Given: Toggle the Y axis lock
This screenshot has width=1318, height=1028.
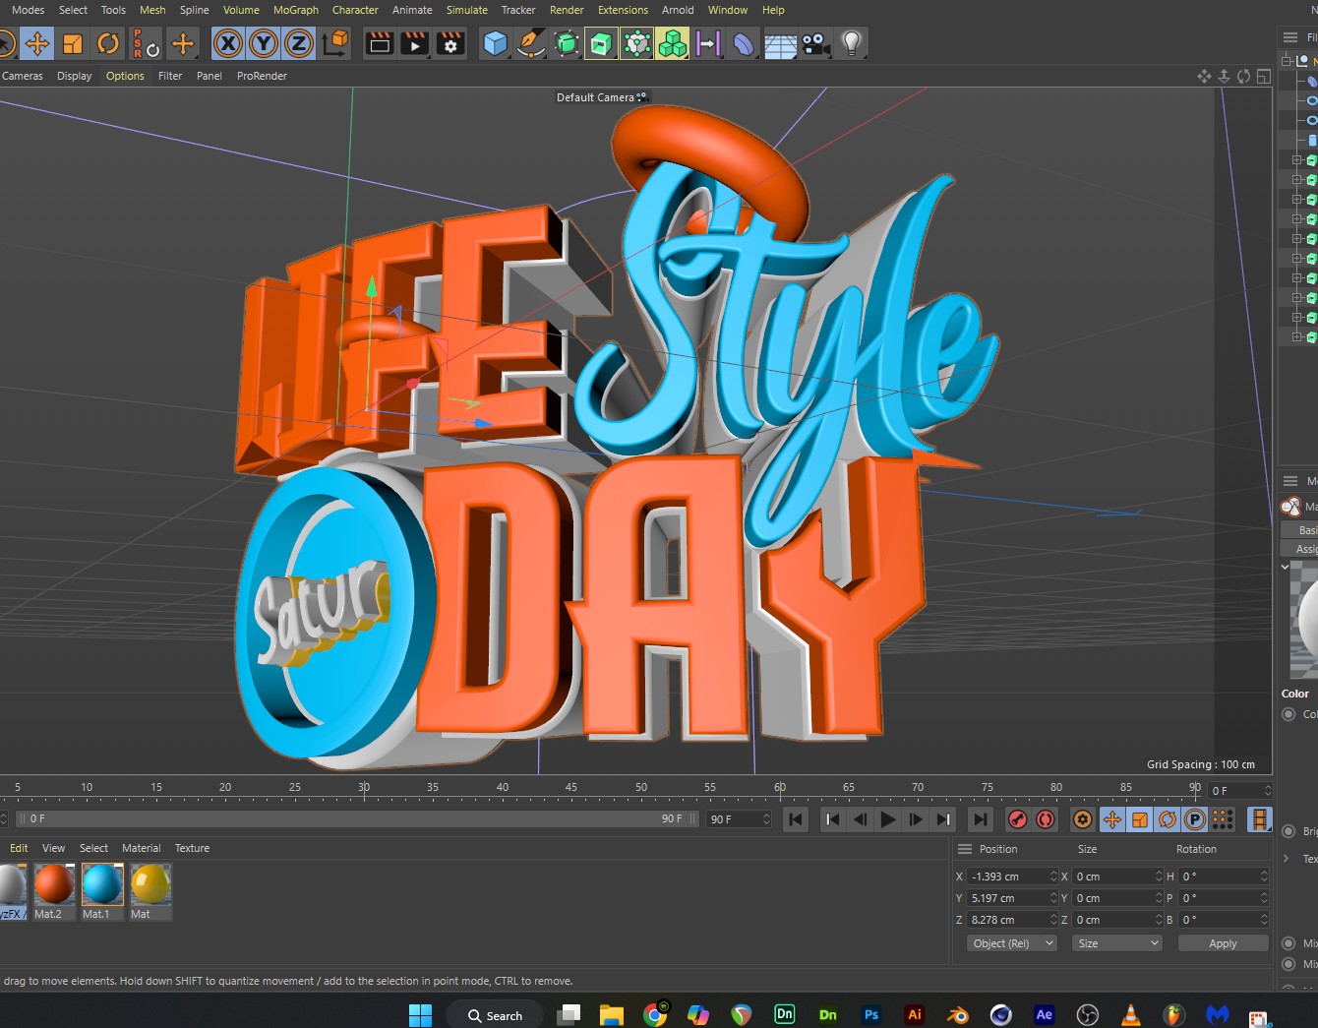Looking at the screenshot, I should pyautogui.click(x=263, y=43).
